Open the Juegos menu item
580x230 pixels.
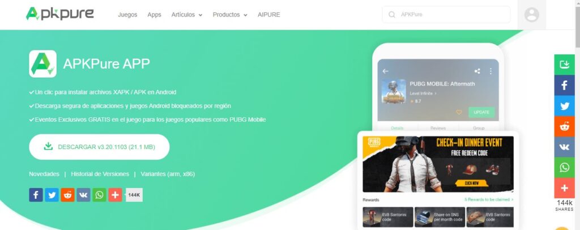(127, 15)
